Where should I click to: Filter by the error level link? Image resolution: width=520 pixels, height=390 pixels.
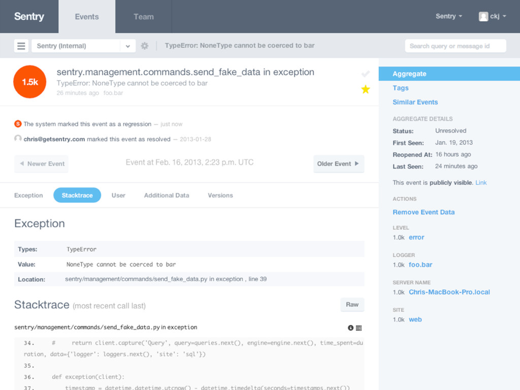(416, 238)
